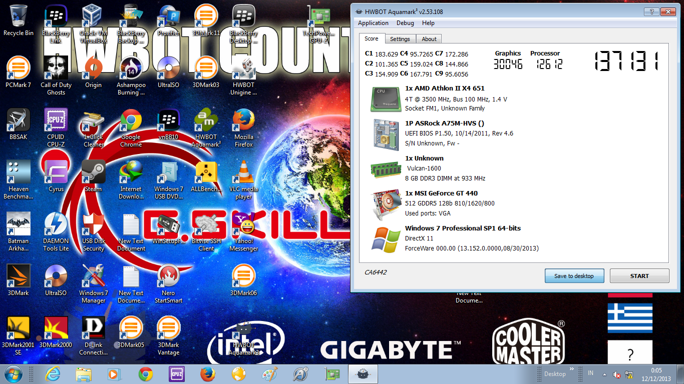Select the Recycle Bin desktop icon
The image size is (684, 384).
pyautogui.click(x=19, y=20)
